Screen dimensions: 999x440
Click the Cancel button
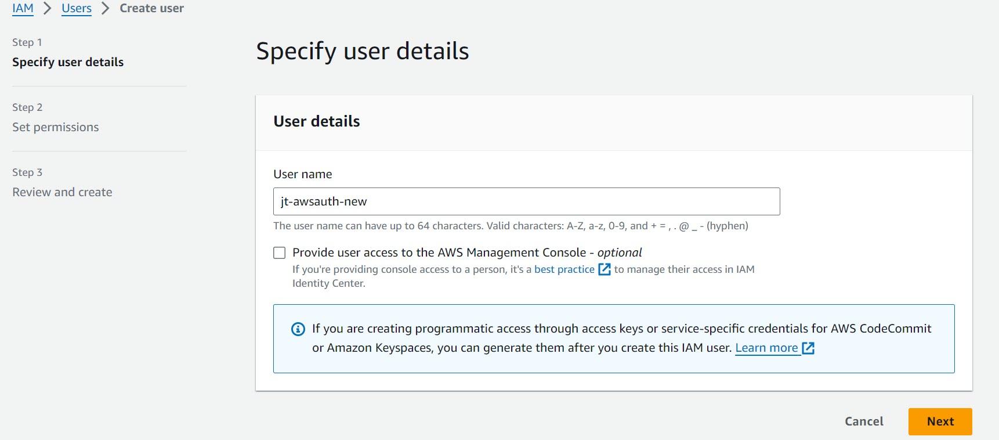(863, 421)
